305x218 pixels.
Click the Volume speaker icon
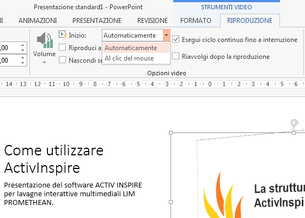pyautogui.click(x=45, y=40)
